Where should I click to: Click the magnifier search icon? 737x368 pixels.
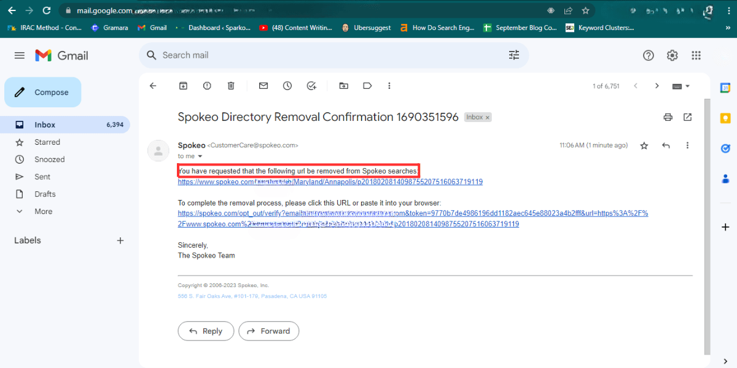tap(152, 55)
